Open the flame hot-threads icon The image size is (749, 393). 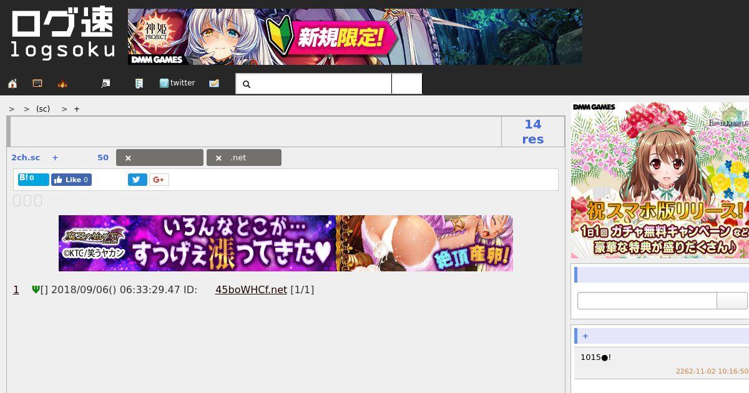tap(62, 84)
